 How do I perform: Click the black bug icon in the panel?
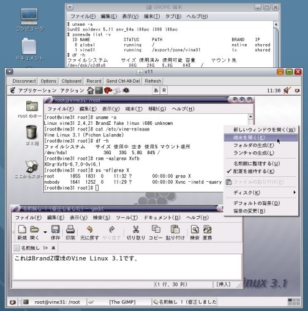[126, 90]
